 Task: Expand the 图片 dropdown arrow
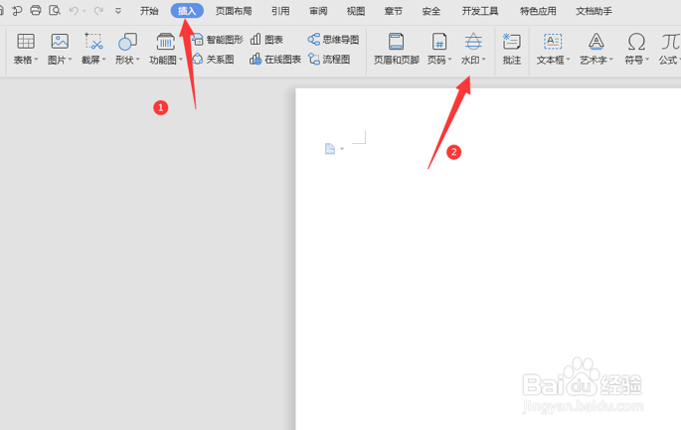pyautogui.click(x=70, y=60)
